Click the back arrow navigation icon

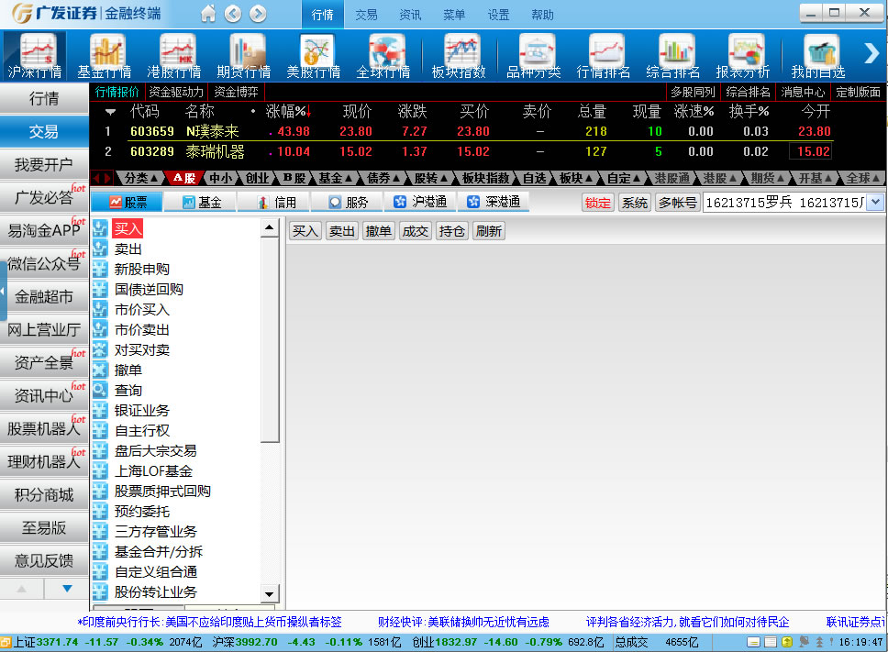click(x=233, y=14)
